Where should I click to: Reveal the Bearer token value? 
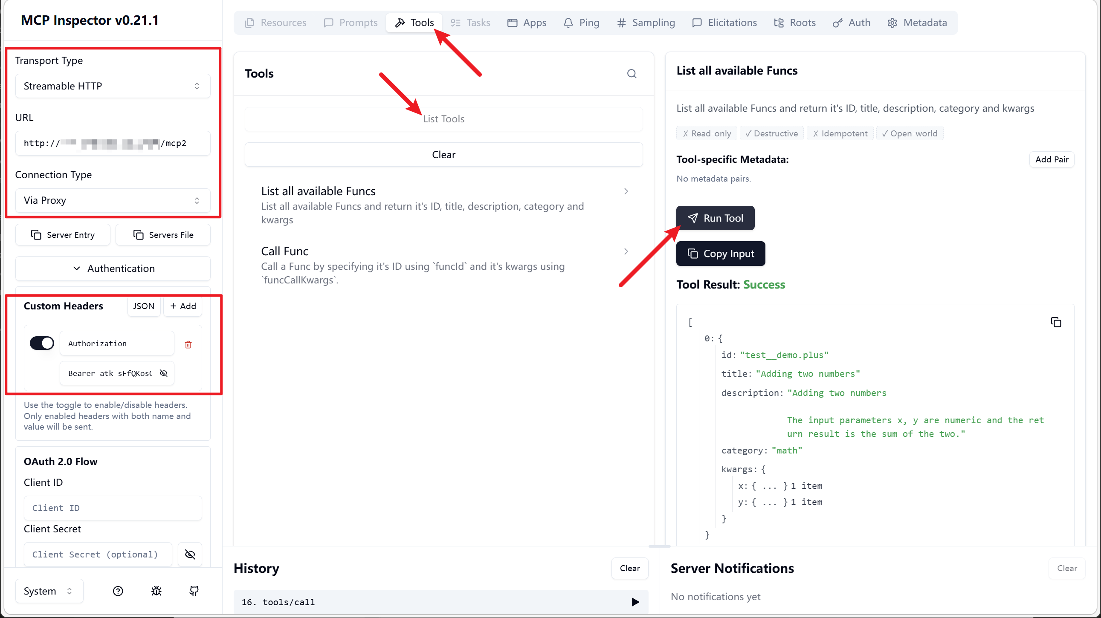(x=163, y=373)
